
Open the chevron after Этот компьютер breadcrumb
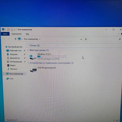(x=40, y=39)
